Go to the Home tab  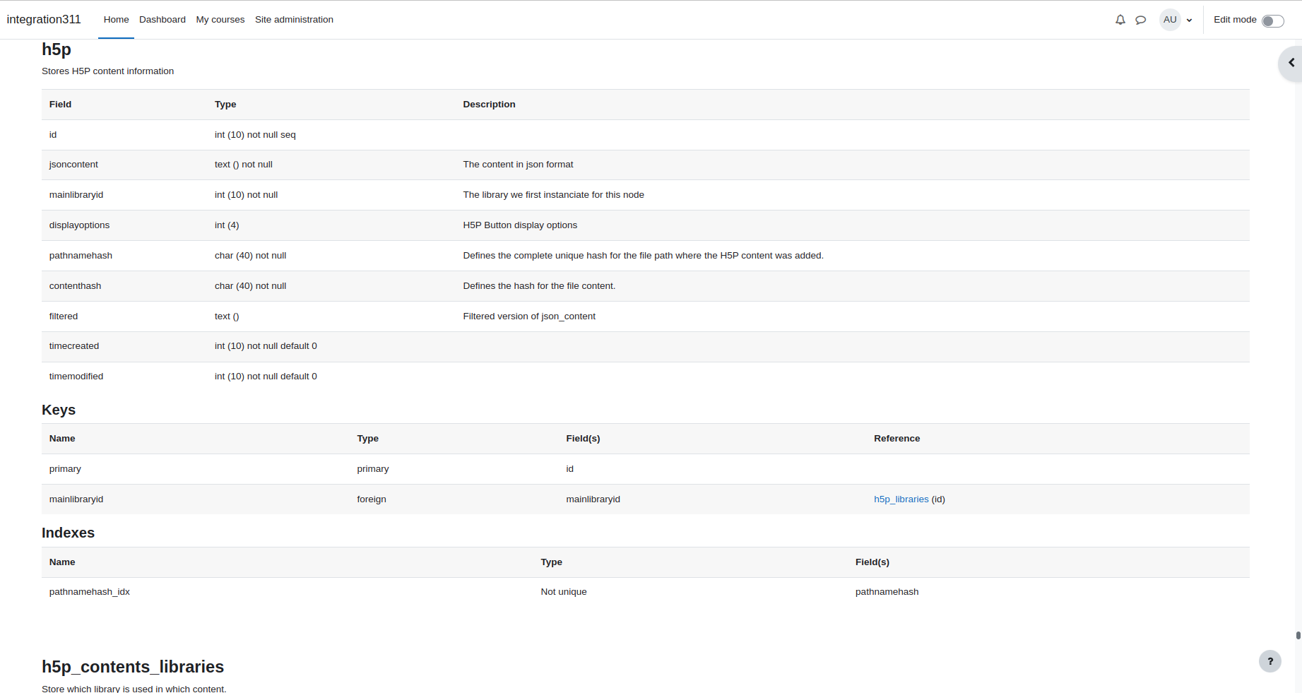116,20
